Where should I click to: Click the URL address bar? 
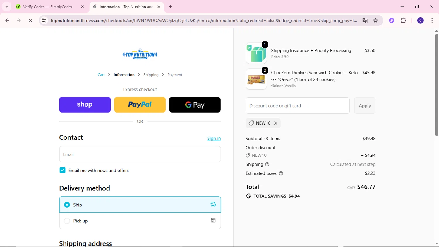[x=204, y=21]
